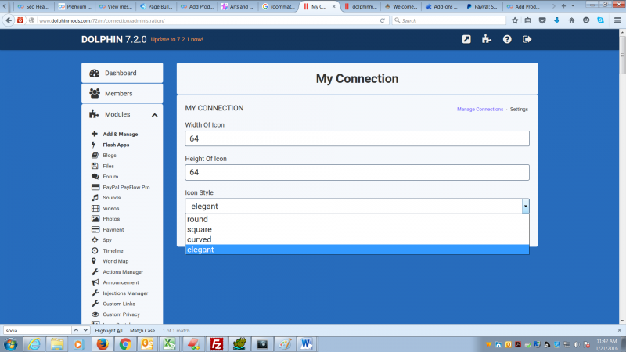626x352 pixels.
Task: Open the Spy crosshair icon
Action: [x=95, y=240]
